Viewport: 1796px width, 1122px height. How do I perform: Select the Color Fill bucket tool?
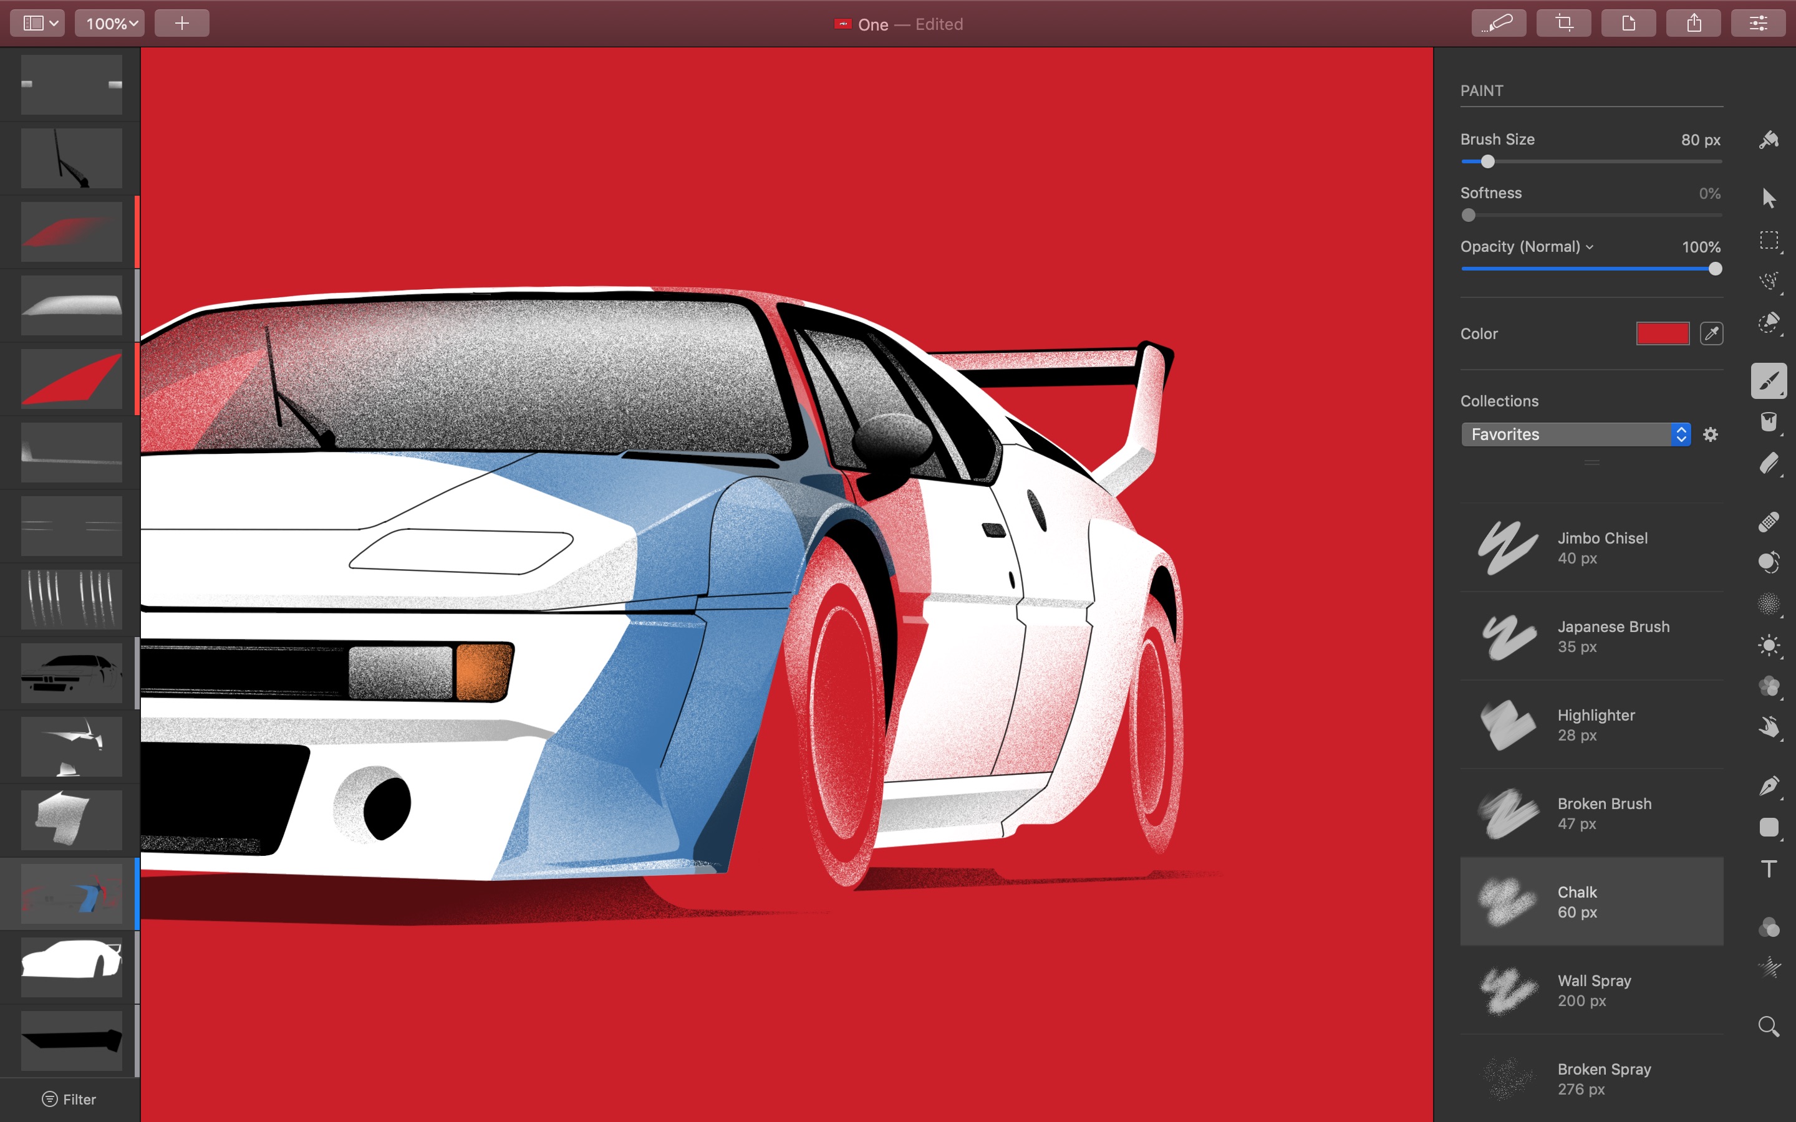(x=1769, y=422)
